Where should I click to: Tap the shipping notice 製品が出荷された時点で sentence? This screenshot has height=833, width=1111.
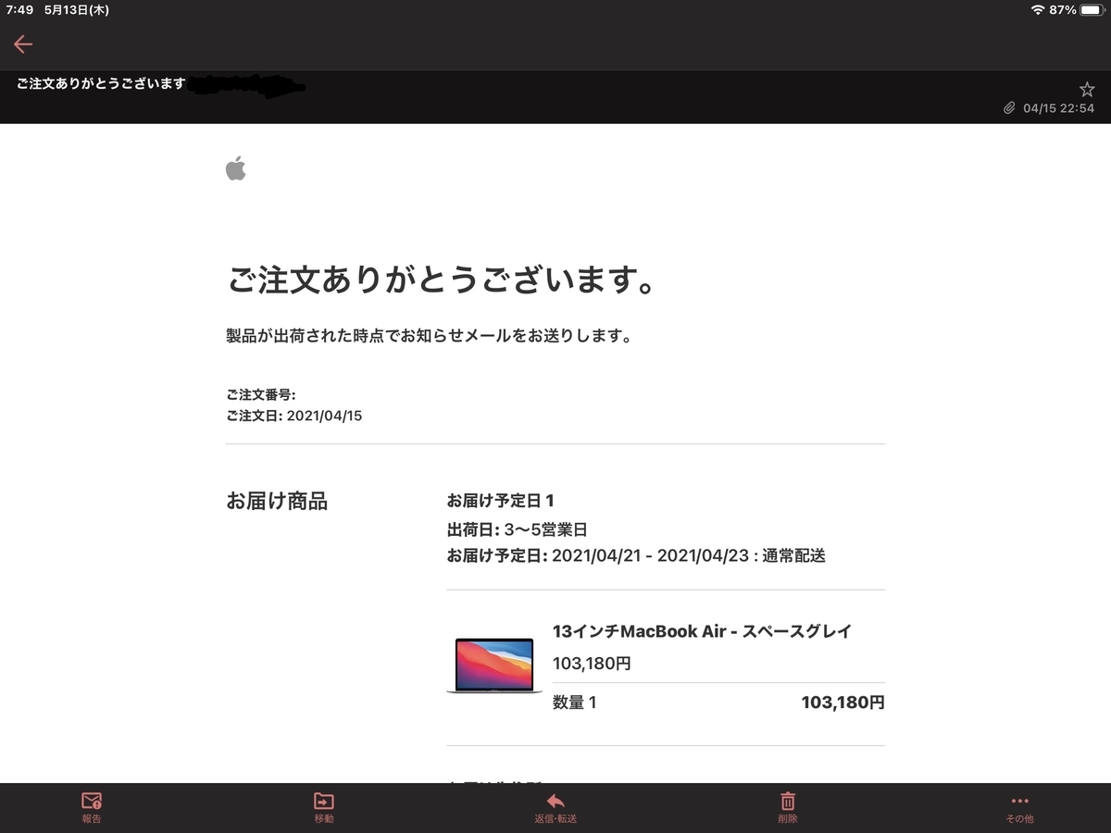[x=429, y=336]
